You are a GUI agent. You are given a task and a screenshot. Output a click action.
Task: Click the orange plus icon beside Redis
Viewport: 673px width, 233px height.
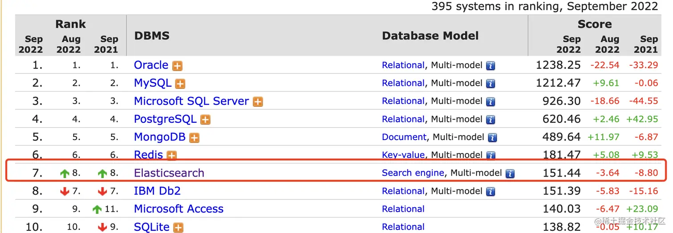click(172, 156)
